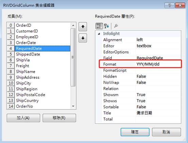The width and height of the screenshot is (188, 143).
Task: Collapse the Infolight category
Action: tap(99, 34)
